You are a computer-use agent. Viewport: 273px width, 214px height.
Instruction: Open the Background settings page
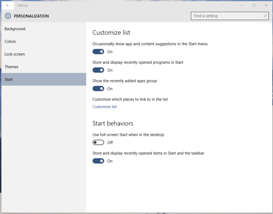point(15,29)
